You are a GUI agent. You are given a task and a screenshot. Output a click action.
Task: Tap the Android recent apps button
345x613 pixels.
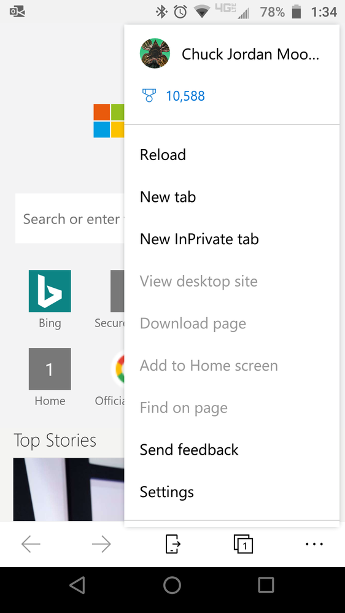(x=266, y=585)
